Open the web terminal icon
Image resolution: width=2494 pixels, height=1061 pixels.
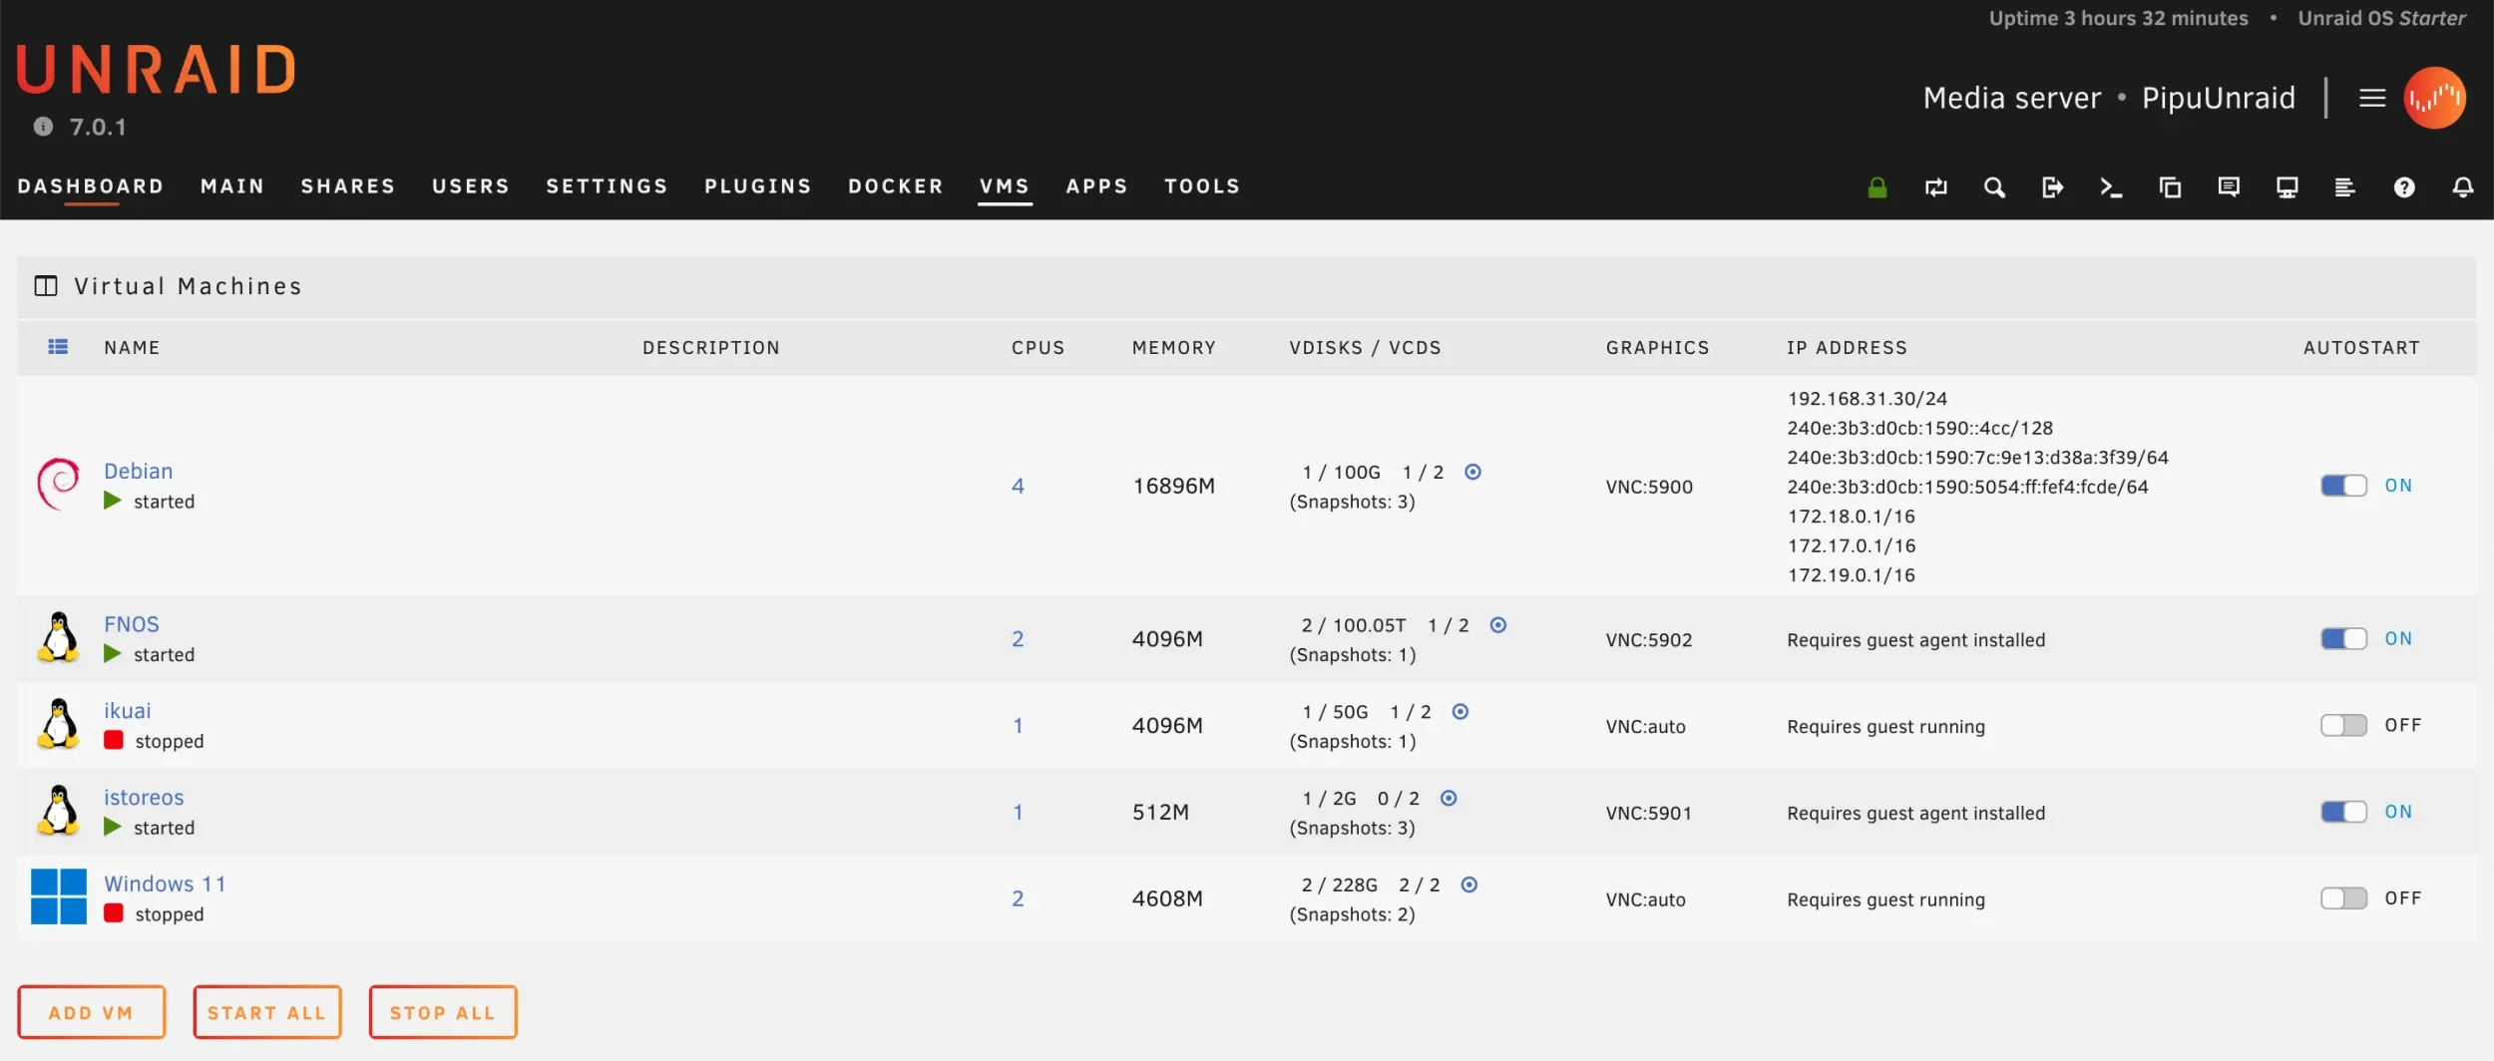[x=2111, y=186]
